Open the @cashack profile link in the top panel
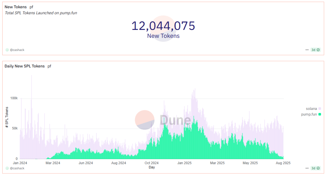 17,50
